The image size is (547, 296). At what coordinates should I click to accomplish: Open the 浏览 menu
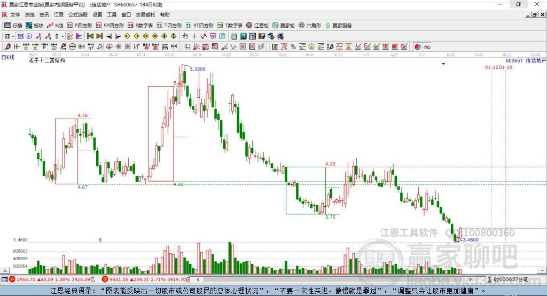coord(30,14)
